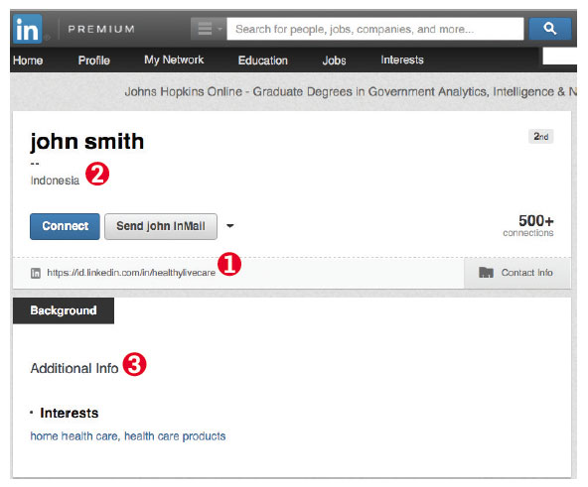Select the Background section tab

pos(64,310)
